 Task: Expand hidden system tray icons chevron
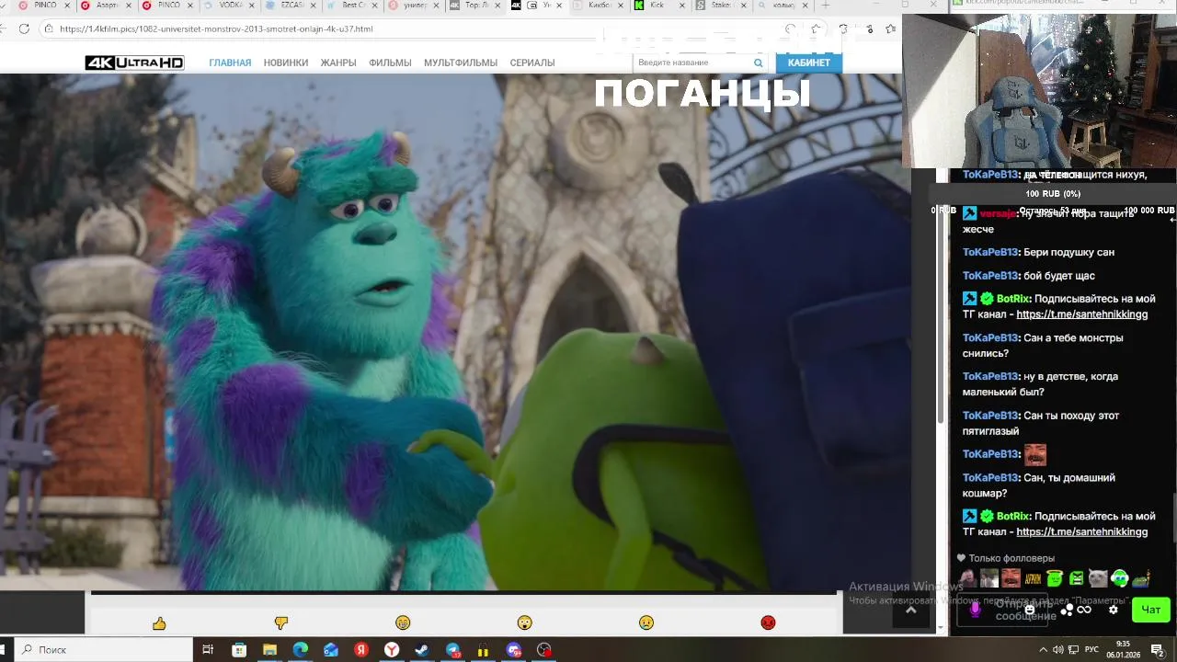(x=1043, y=650)
